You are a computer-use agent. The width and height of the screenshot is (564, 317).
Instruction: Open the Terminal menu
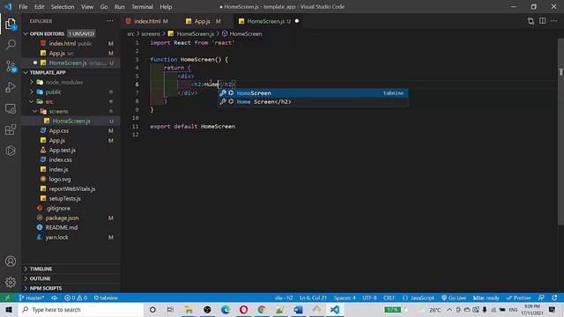tap(142, 6)
